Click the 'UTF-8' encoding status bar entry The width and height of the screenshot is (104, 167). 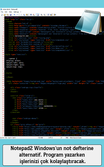[x=50, y=138]
